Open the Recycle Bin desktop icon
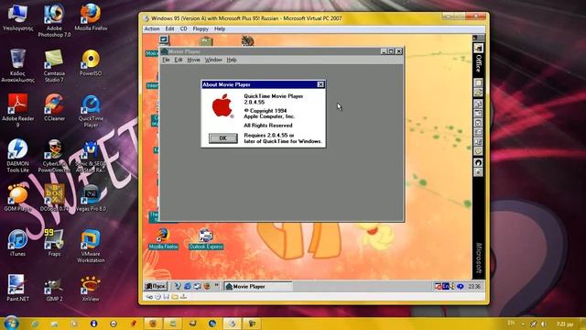 tap(17, 65)
